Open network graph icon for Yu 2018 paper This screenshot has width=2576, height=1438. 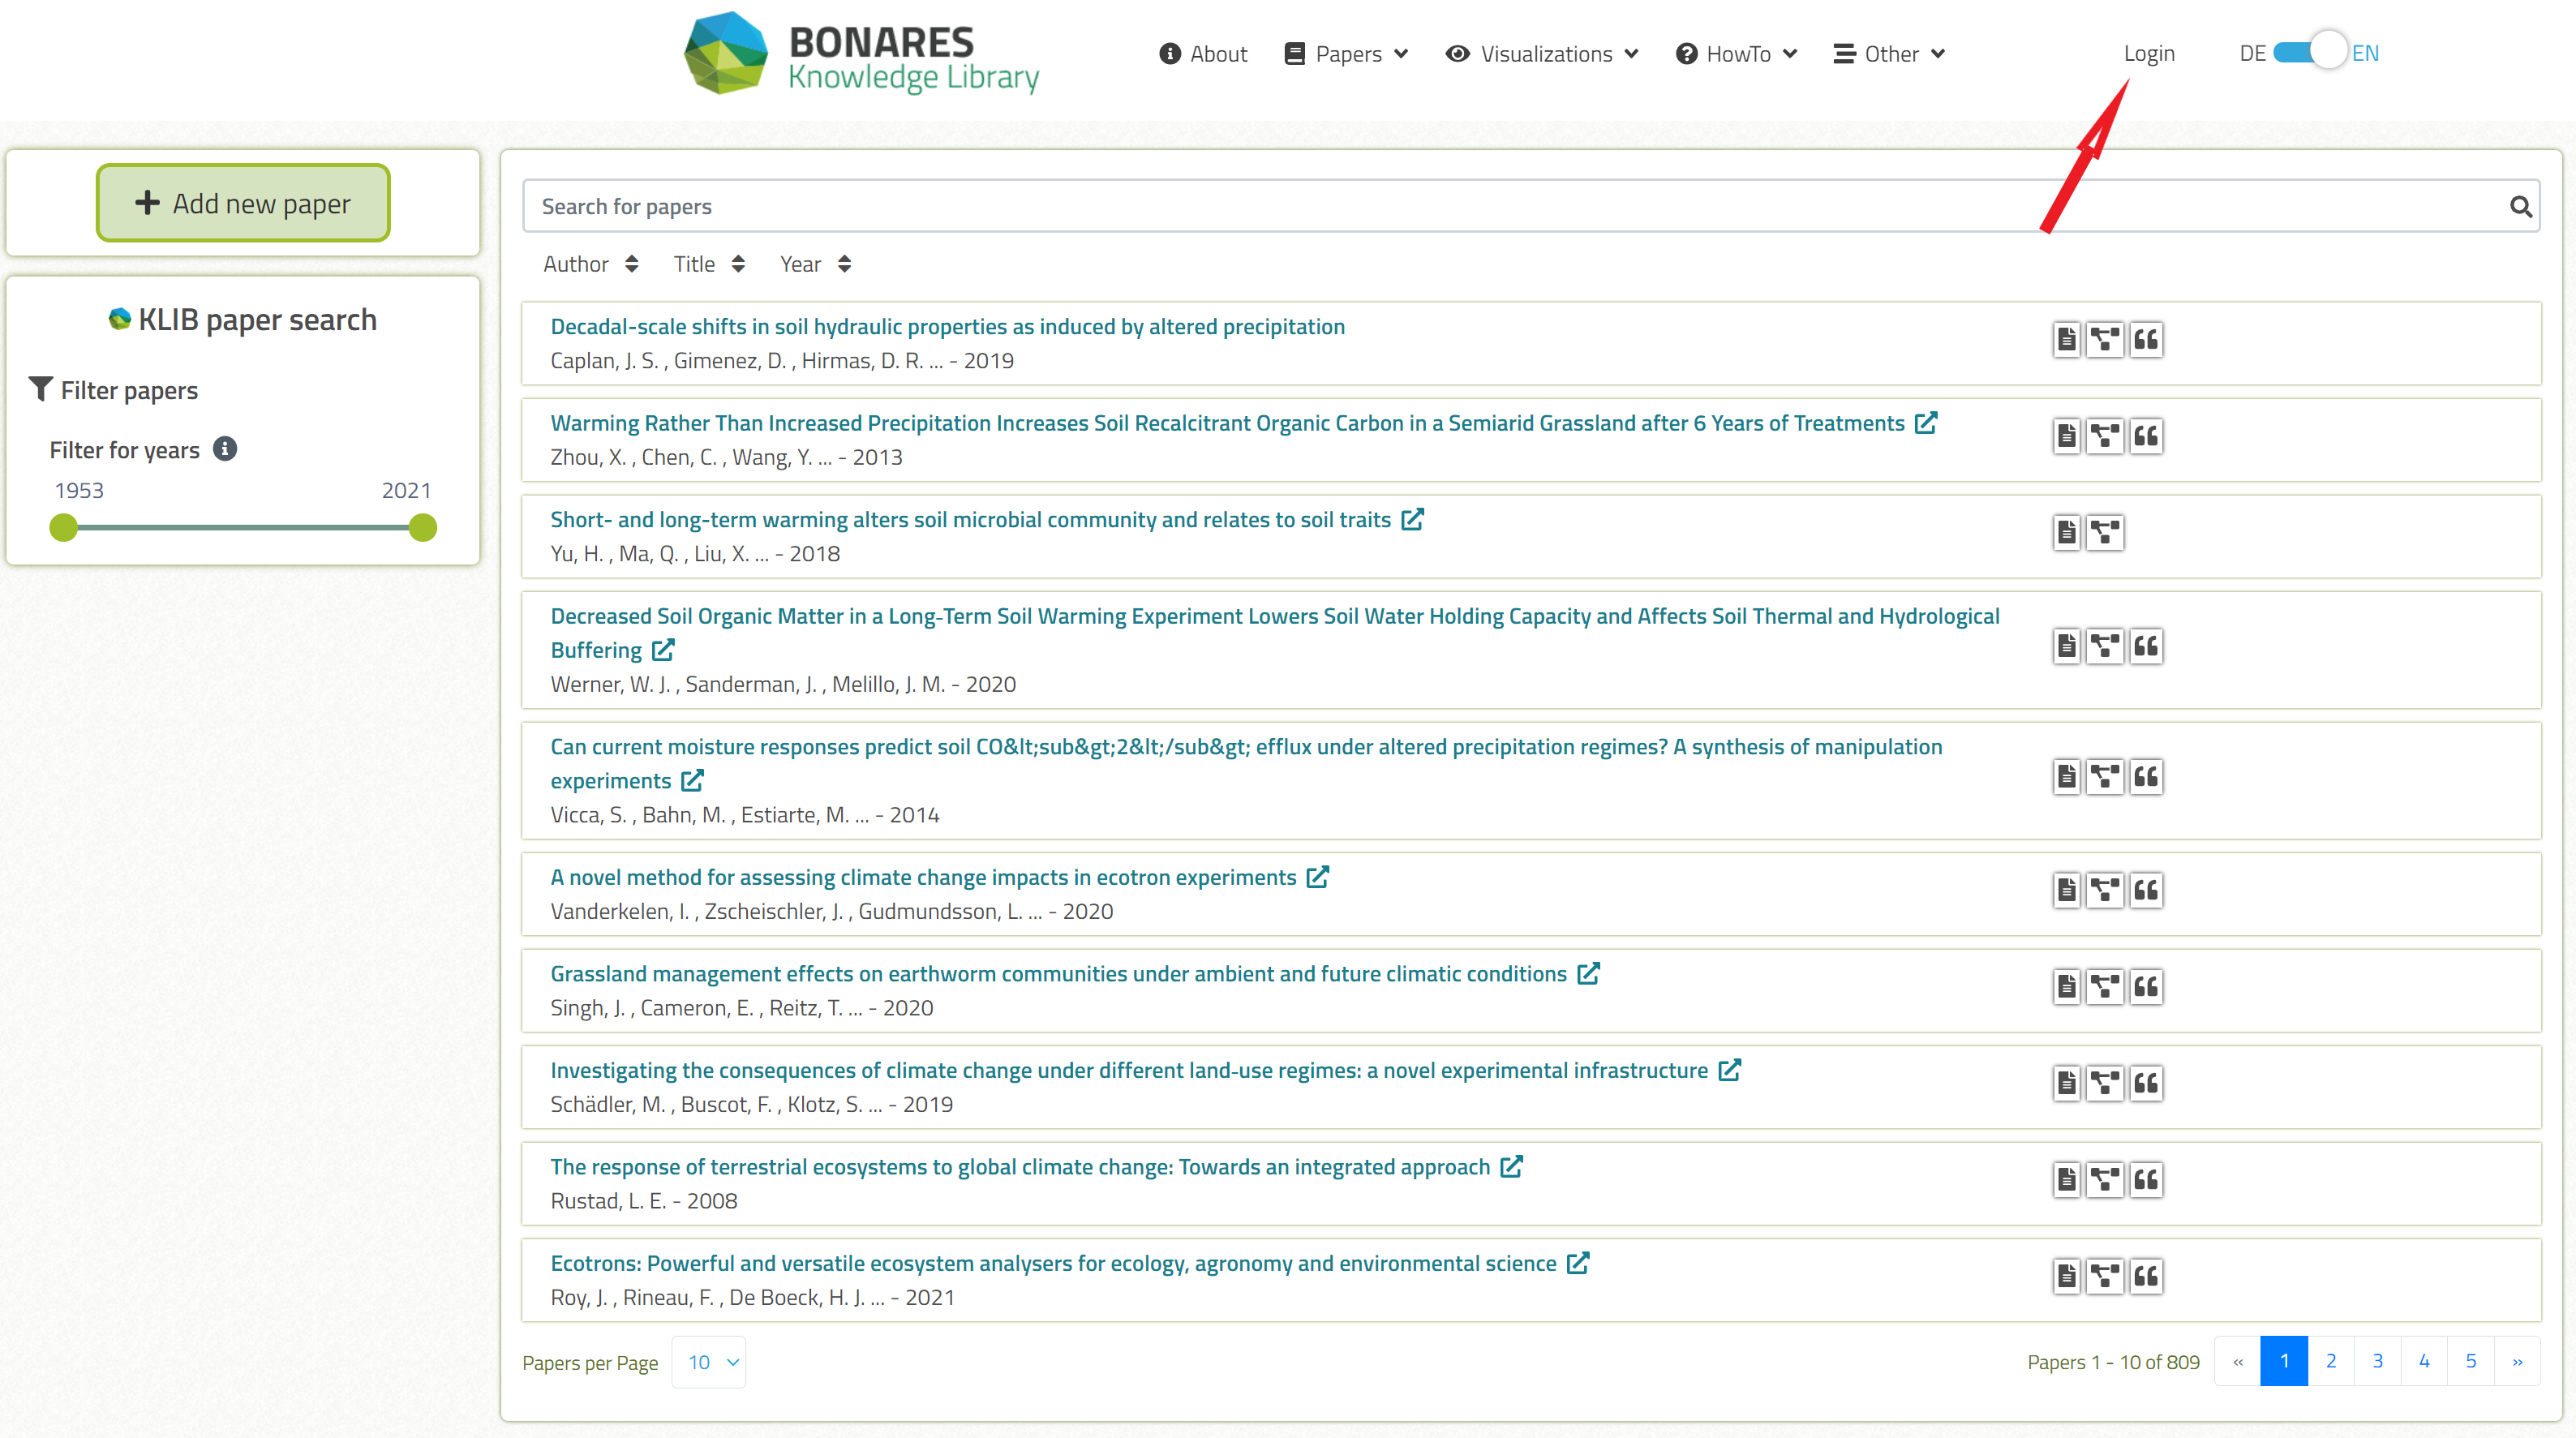2105,532
